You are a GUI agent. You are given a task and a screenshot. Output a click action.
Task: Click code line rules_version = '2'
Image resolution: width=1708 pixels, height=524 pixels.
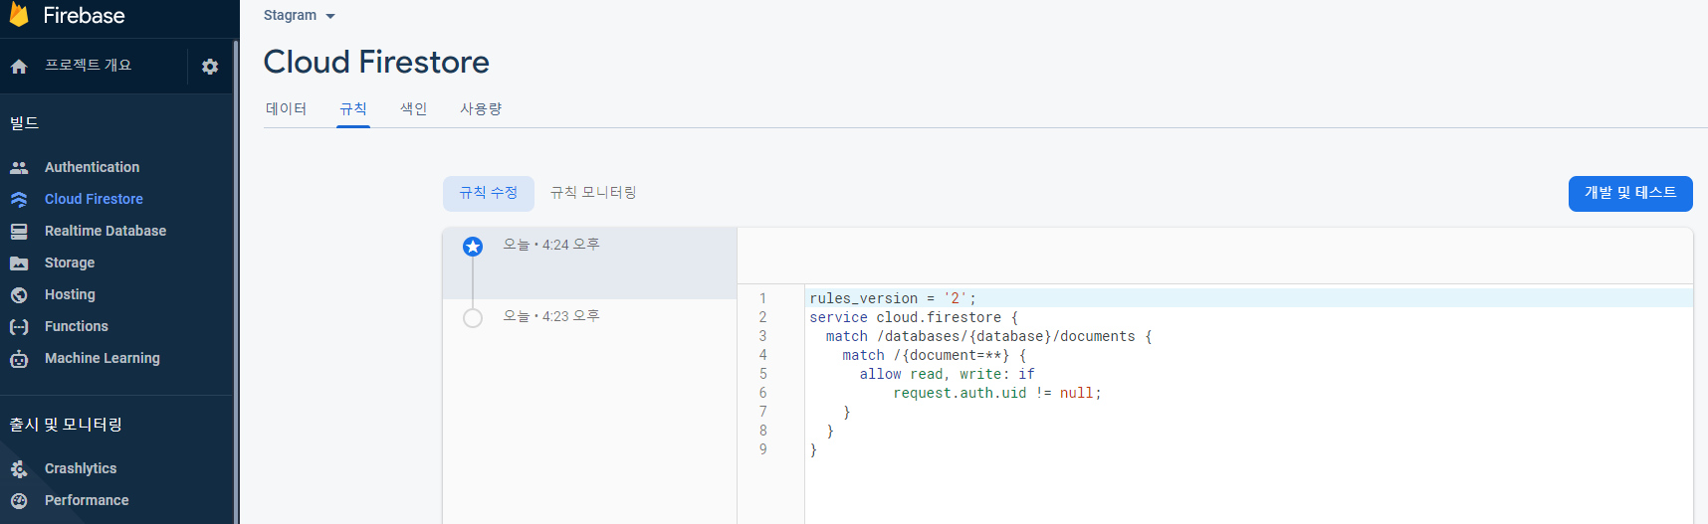(893, 298)
